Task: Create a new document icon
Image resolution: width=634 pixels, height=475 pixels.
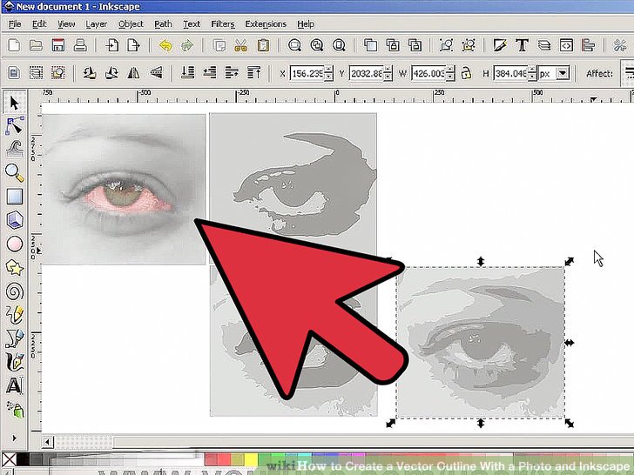Action: tap(14, 45)
